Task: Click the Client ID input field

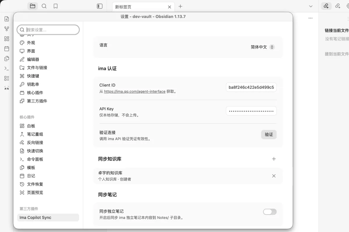Action: click(251, 87)
